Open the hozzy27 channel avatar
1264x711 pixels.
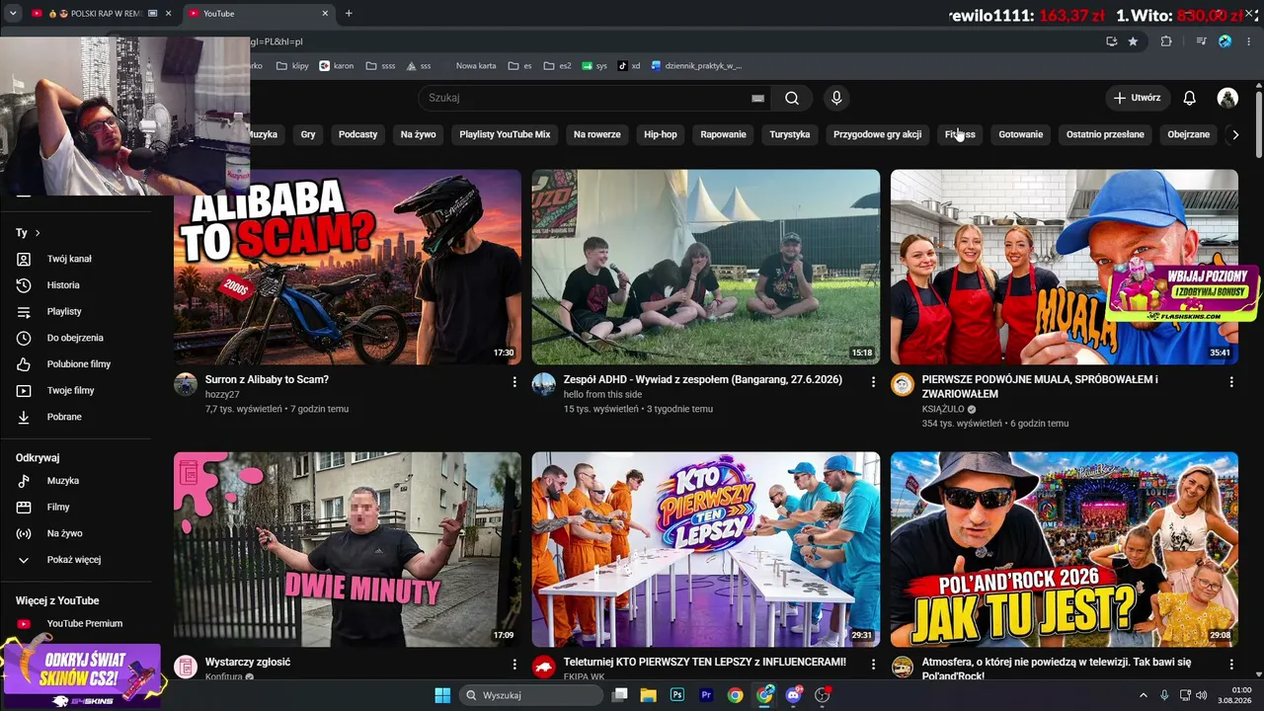[186, 384]
